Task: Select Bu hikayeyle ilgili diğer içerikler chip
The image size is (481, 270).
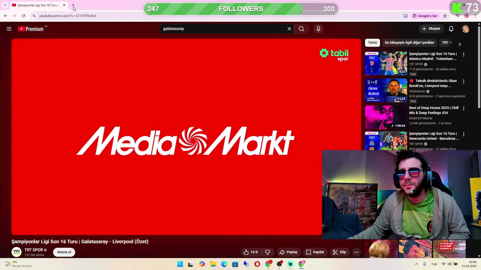Action: pos(409,43)
